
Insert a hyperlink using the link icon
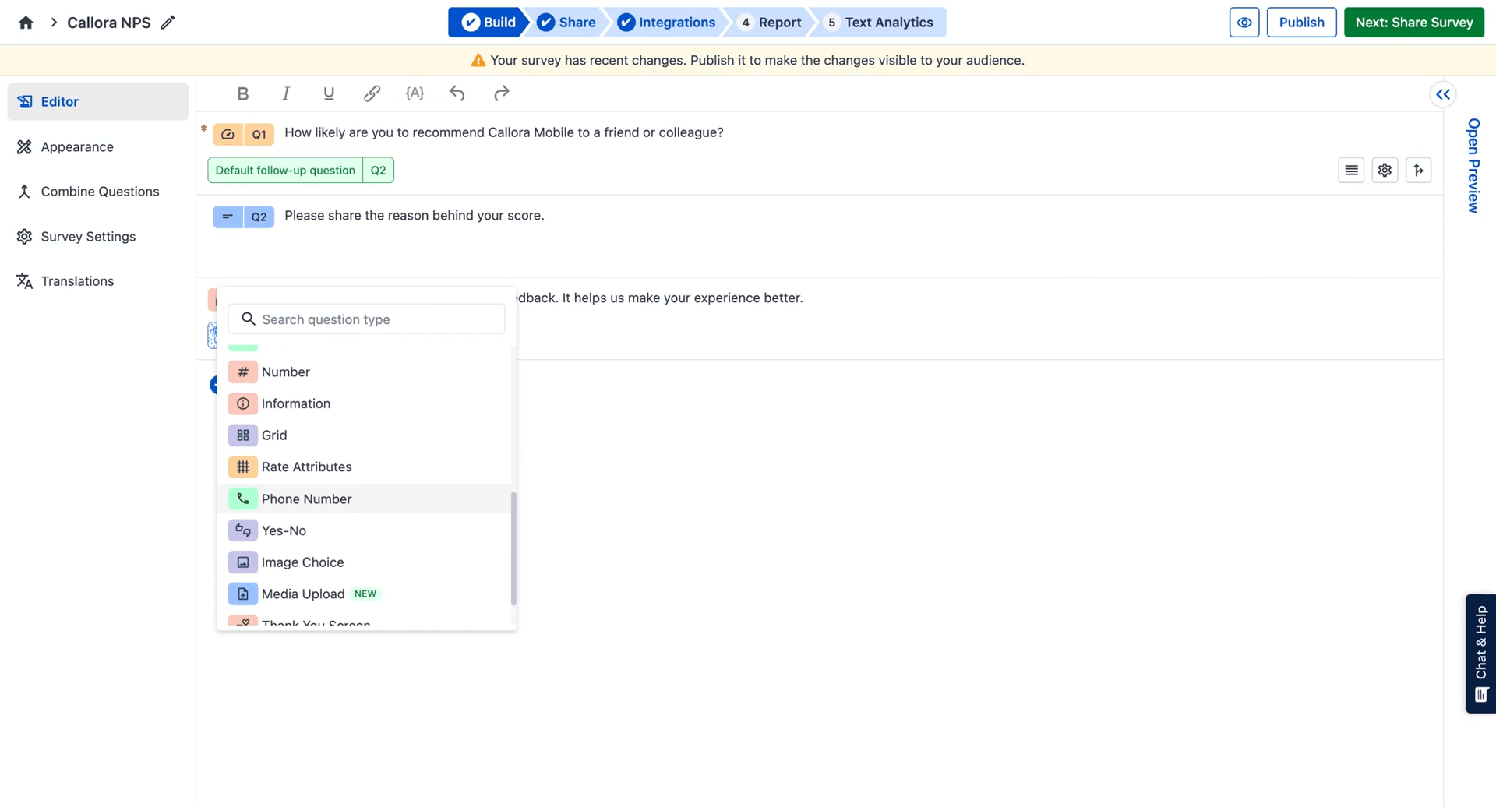click(x=372, y=93)
